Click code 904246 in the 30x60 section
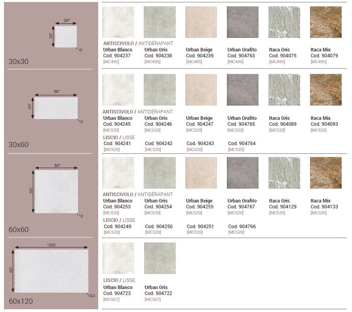Image resolution: width=352 pixels, height=312 pixels. [x=158, y=124]
